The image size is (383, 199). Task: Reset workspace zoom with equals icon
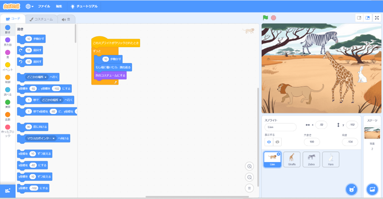pyautogui.click(x=249, y=188)
